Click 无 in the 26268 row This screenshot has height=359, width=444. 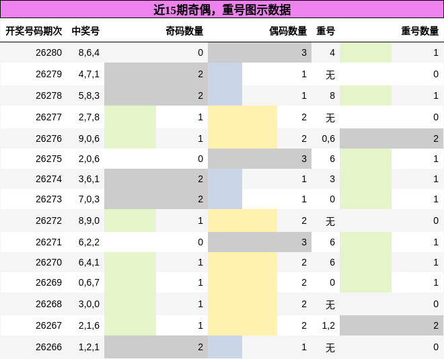(x=330, y=305)
